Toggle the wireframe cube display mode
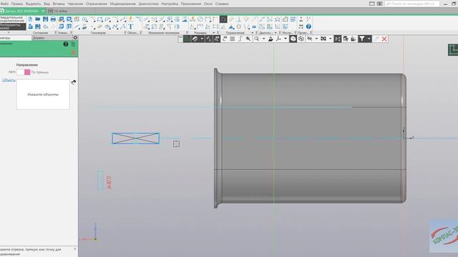 point(301,39)
